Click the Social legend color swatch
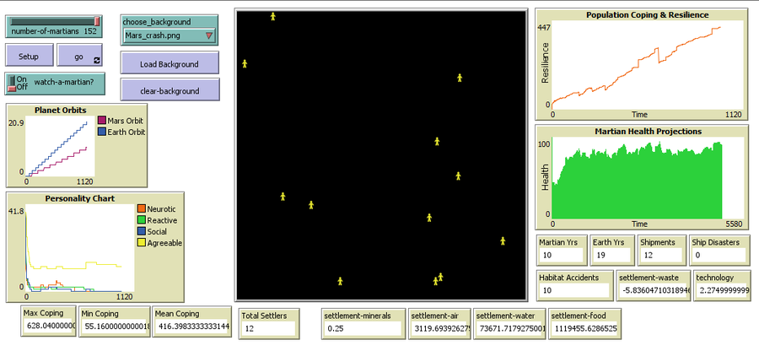This screenshot has width=759, height=351. 142,231
